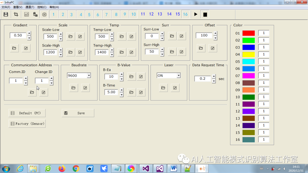Start acquisition with the play button
308x173 pixels.
[196, 14]
